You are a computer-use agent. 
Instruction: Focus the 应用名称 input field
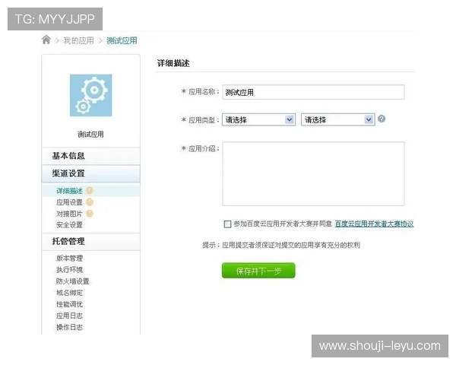313,92
